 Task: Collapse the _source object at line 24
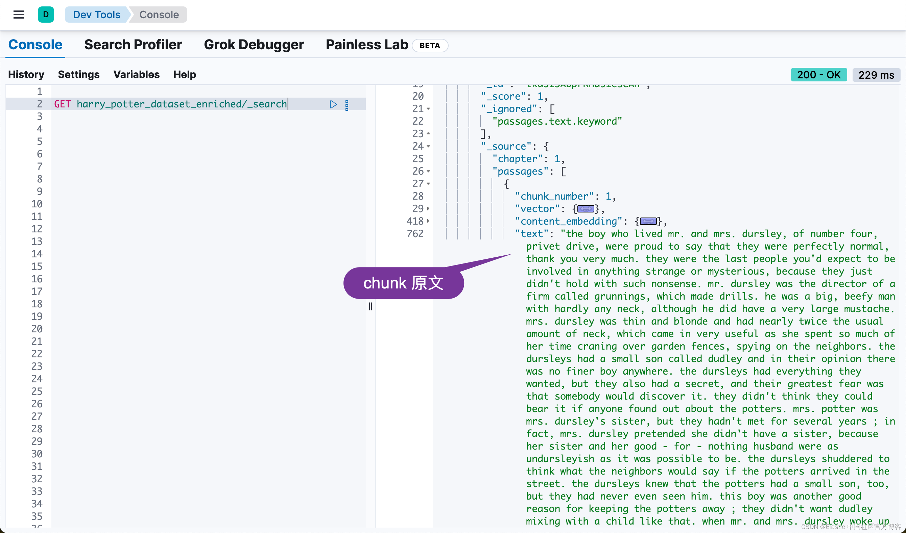pos(428,146)
